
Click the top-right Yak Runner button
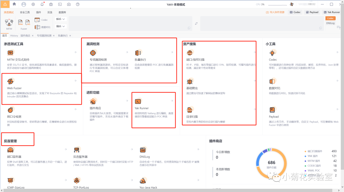tap(332, 12)
